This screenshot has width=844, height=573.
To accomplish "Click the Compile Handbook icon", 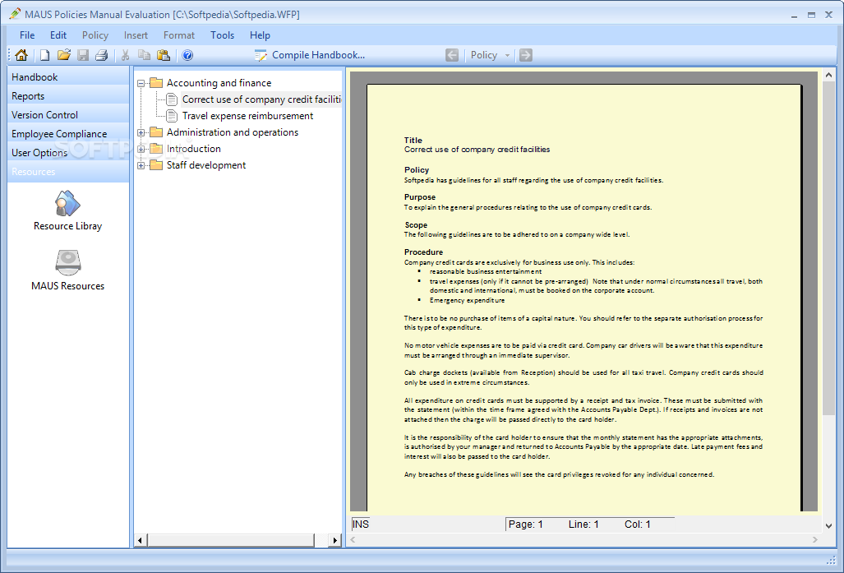I will (261, 55).
